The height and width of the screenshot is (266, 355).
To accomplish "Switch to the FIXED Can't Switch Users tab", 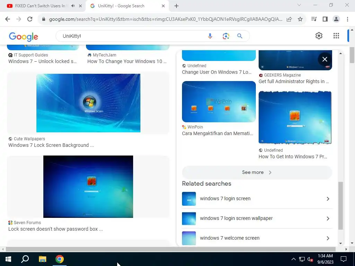I will click(x=40, y=6).
